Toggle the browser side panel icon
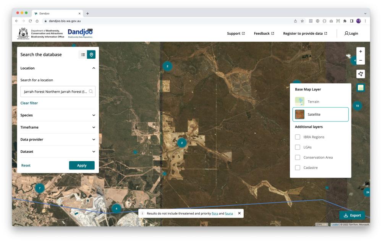The width and height of the screenshot is (382, 242). coord(351,21)
